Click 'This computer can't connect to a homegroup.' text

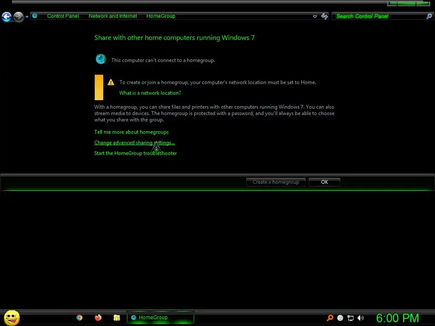163,60
